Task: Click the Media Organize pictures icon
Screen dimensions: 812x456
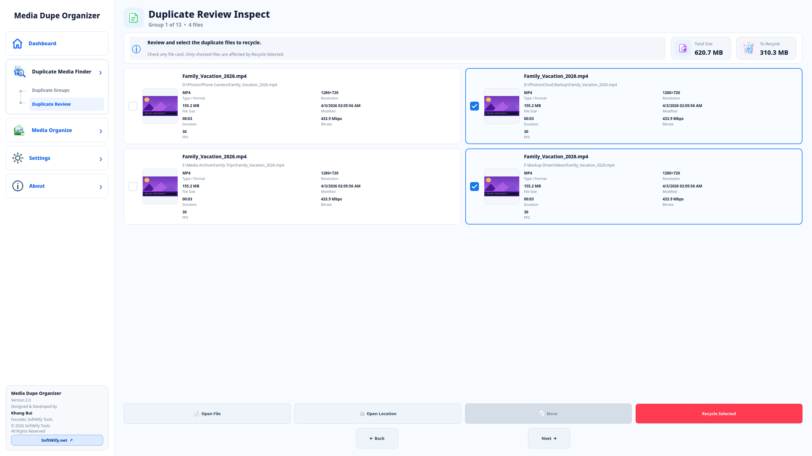Action: [x=19, y=130]
